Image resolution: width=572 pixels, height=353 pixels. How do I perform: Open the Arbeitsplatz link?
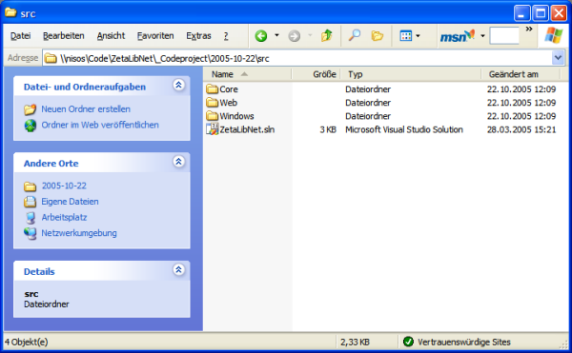(x=64, y=217)
